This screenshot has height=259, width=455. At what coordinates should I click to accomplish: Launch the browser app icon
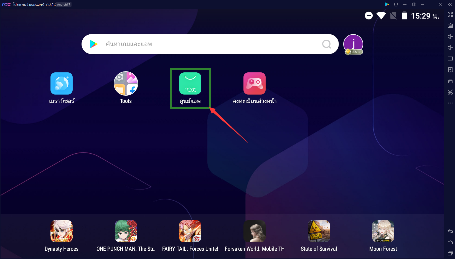(x=62, y=84)
